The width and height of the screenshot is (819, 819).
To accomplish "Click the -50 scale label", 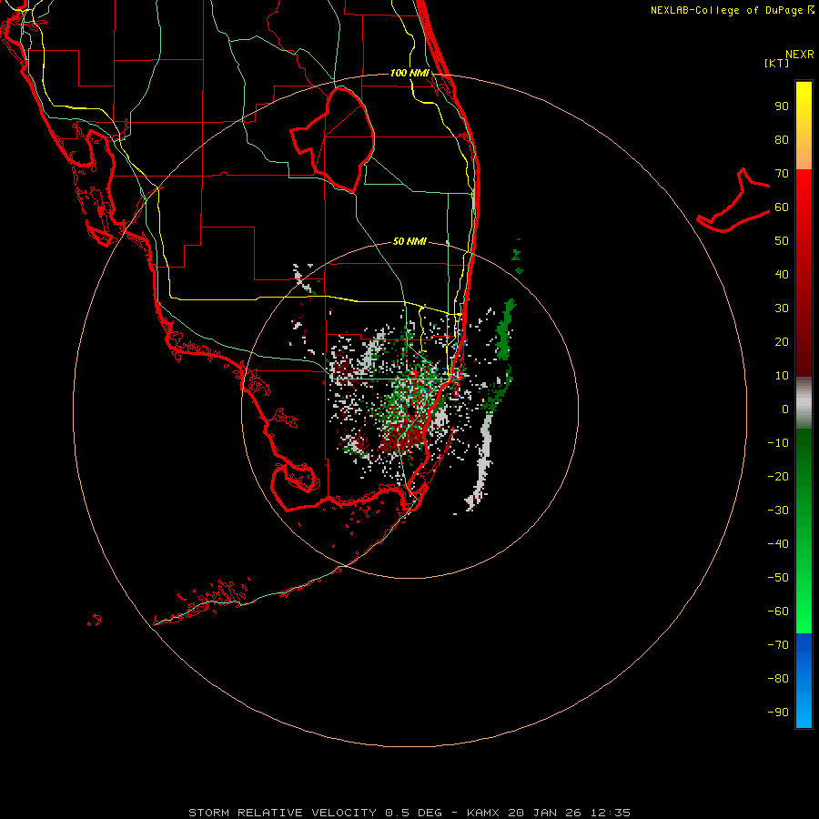I will [x=778, y=577].
